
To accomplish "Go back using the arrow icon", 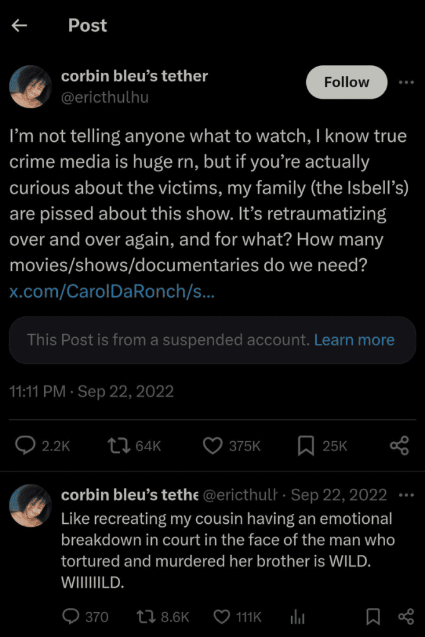I will [x=20, y=26].
